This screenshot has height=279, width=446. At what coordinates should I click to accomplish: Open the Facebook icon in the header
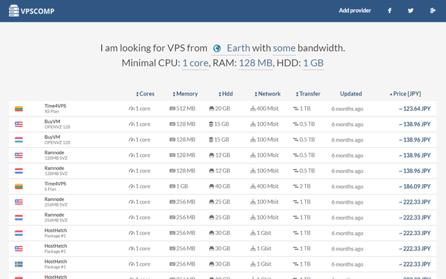pos(390,11)
